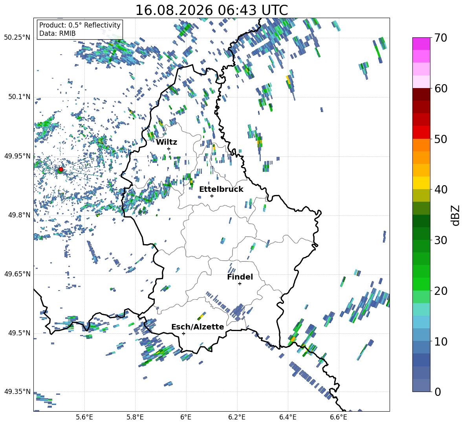This screenshot has width=465, height=425.
Task: Select the Wiltz city label
Action: pyautogui.click(x=167, y=142)
